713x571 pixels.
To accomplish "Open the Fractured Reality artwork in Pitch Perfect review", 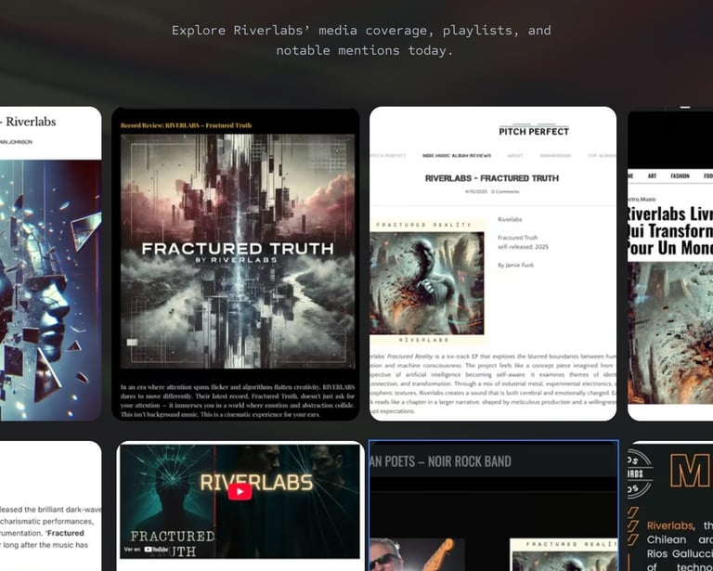I will point(426,283).
